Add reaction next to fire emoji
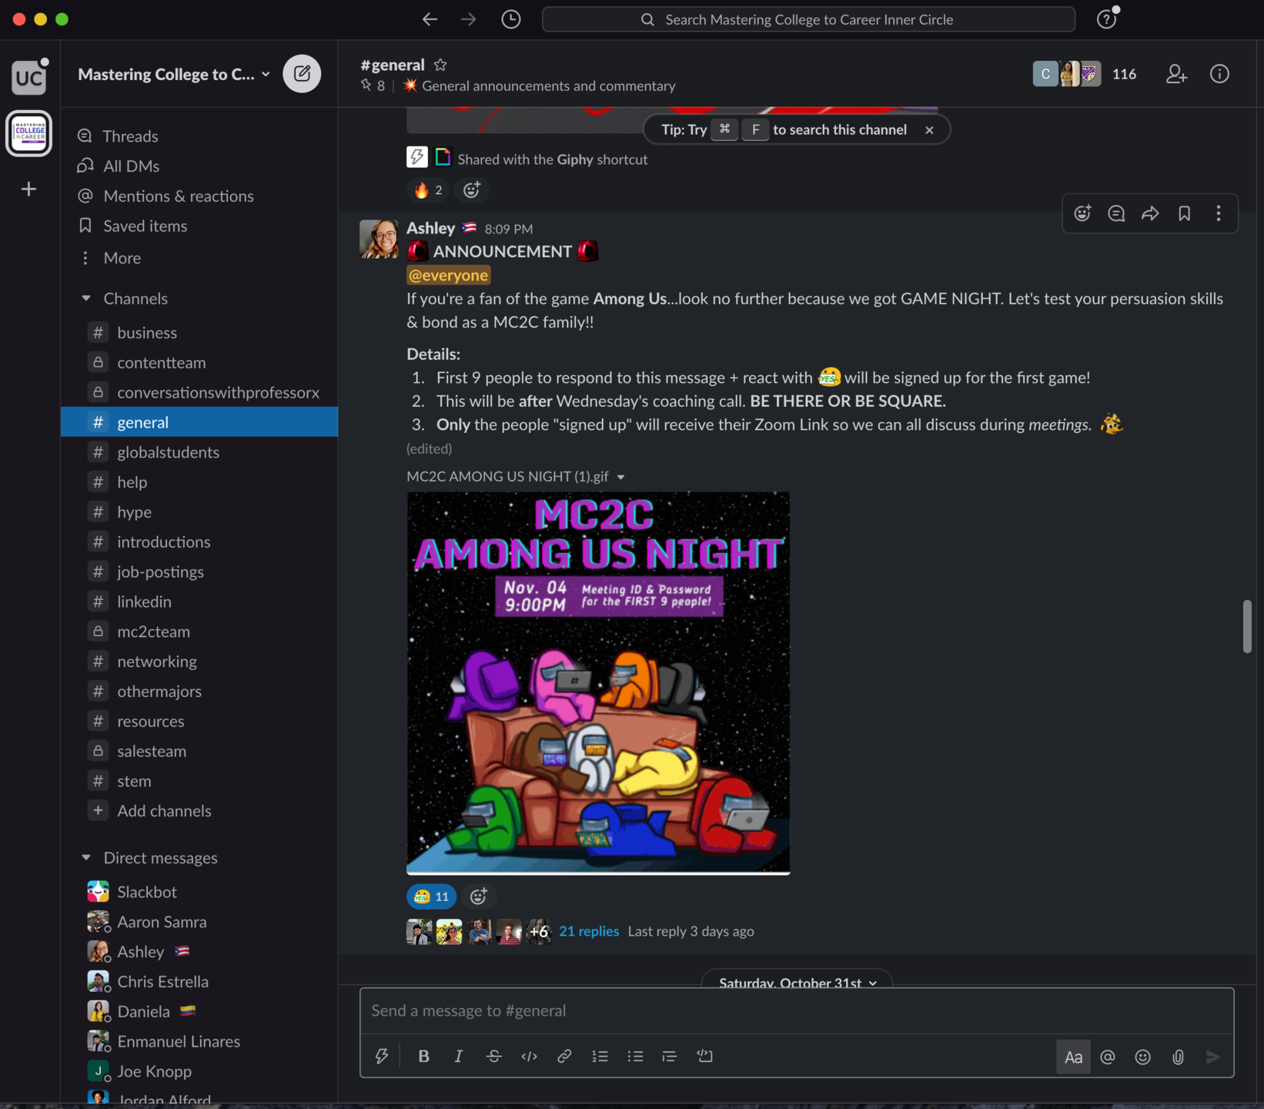The width and height of the screenshot is (1264, 1109). tap(472, 189)
